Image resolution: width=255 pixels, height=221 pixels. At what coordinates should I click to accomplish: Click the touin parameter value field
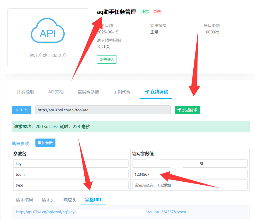189,174
